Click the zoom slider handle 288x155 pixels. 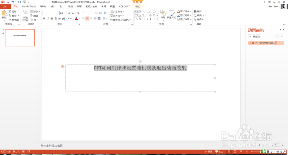click(261, 152)
